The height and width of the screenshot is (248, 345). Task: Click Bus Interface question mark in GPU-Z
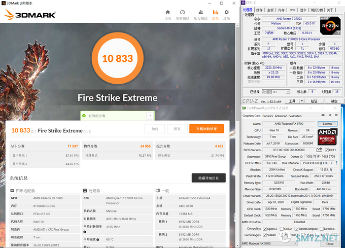click(336, 163)
